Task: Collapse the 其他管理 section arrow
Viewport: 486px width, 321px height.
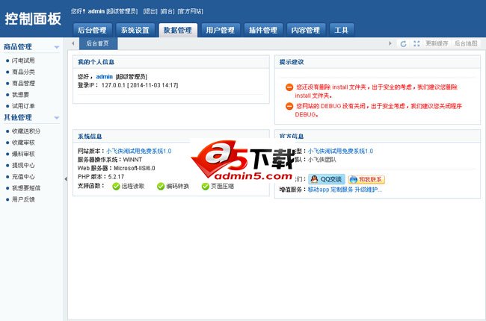Action: tap(57, 118)
